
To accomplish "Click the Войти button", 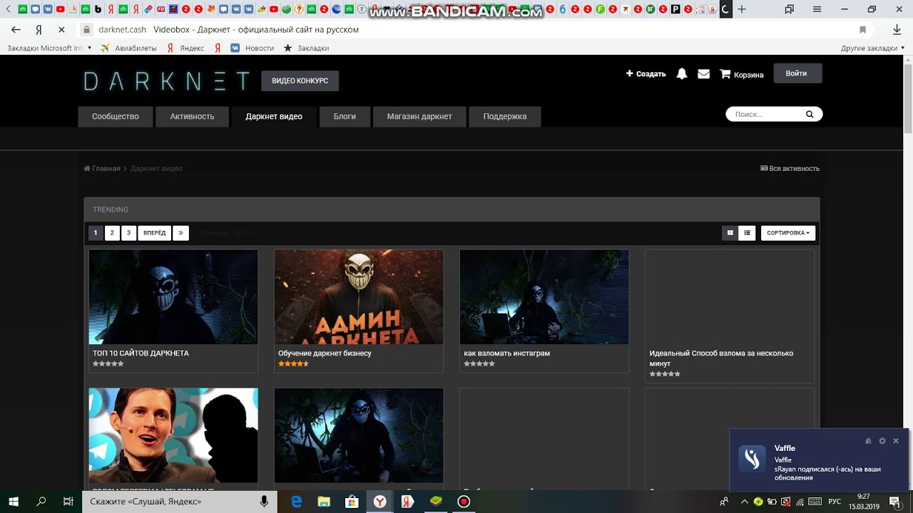I will [x=797, y=73].
